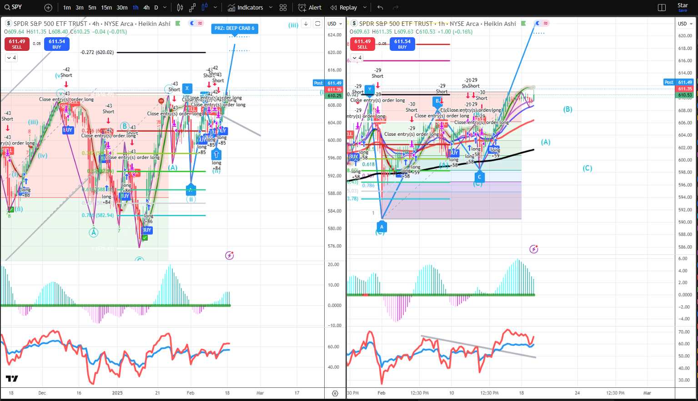This screenshot has height=401, width=698.
Task: Expand the collapsed indicator legend on the 4h chart
Action: point(11,58)
